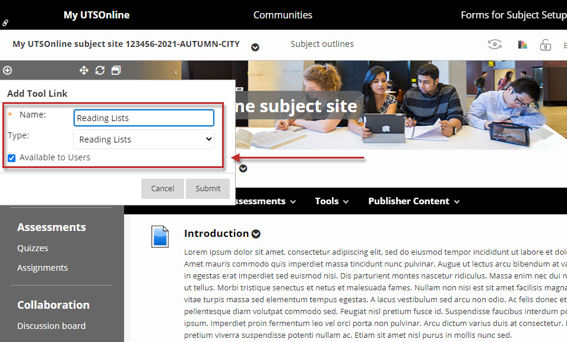Viewport: 567px width, 342px height.
Task: Uncheck the Available to Users checkbox
Action: click(12, 158)
